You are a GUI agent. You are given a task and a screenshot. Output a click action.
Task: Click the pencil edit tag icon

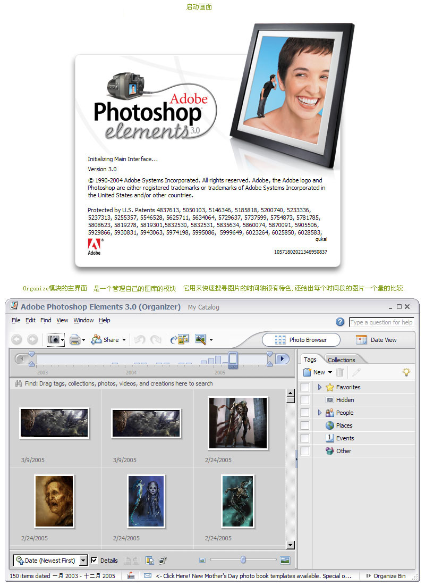356,372
